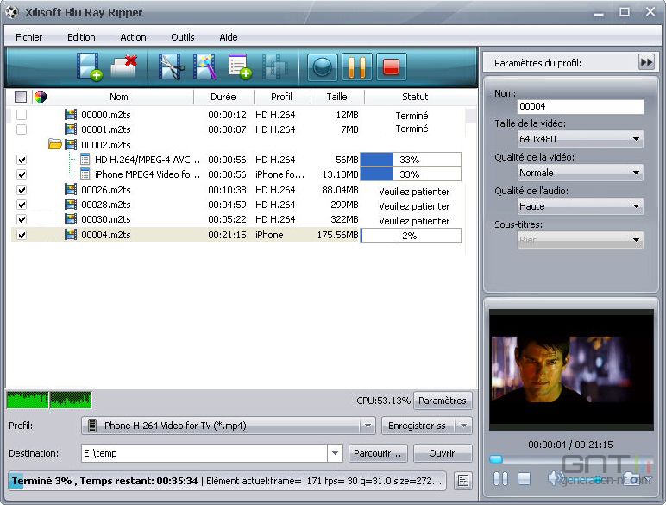
Task: Click the CPU usage green graph
Action: pyautogui.click(x=49, y=400)
